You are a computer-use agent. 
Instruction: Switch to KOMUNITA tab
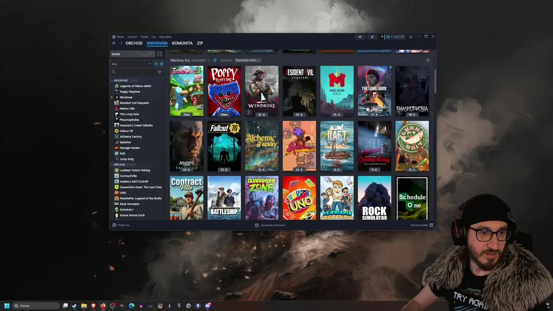click(182, 43)
